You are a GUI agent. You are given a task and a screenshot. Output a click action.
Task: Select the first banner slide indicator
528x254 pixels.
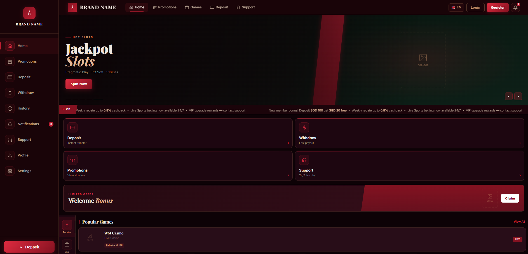[x=68, y=99]
